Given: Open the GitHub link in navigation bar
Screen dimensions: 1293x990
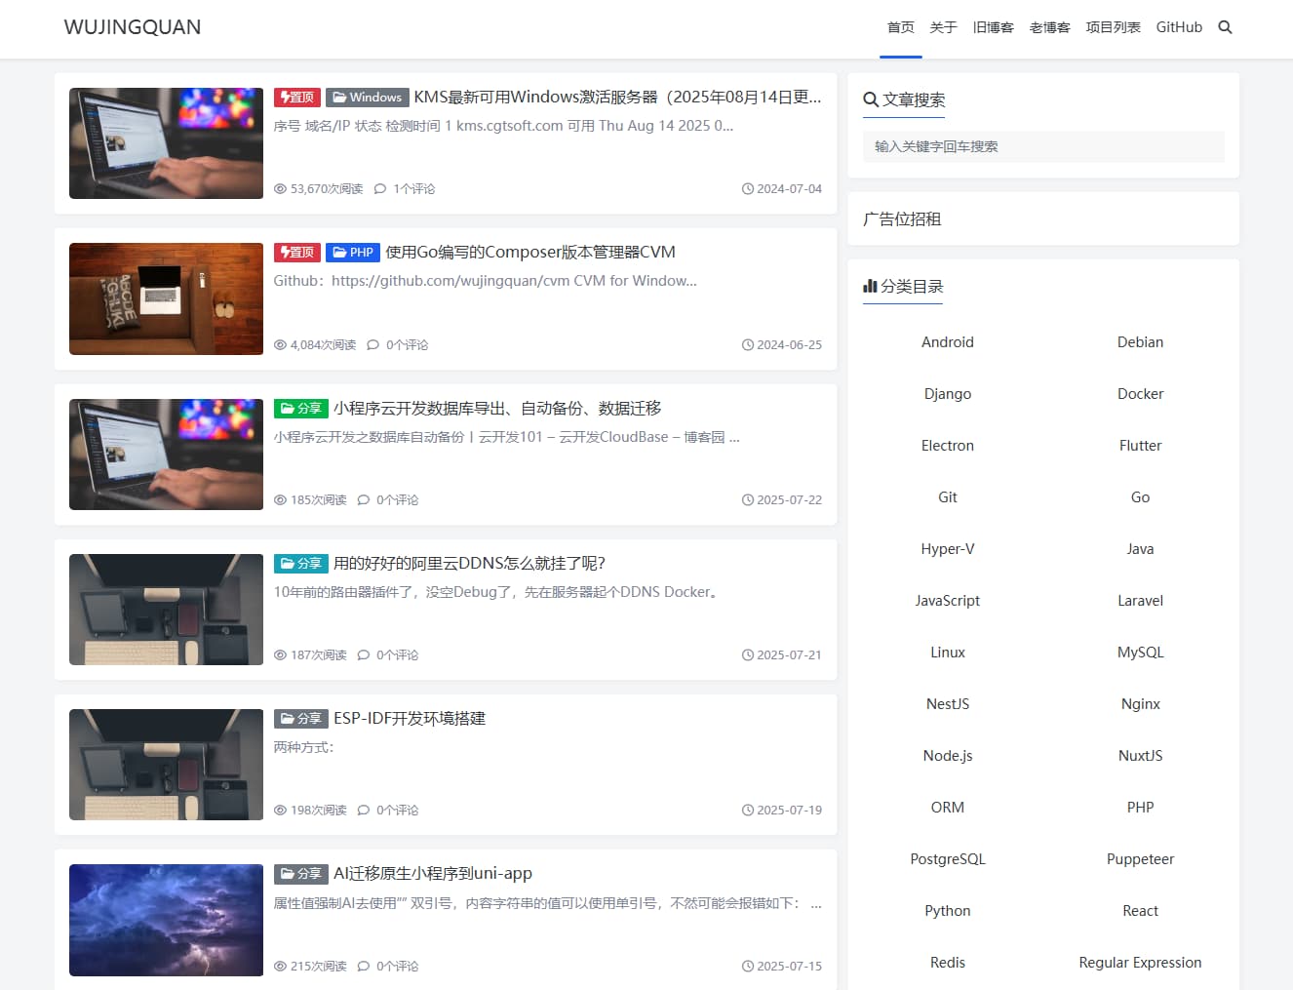Looking at the screenshot, I should pos(1179,27).
